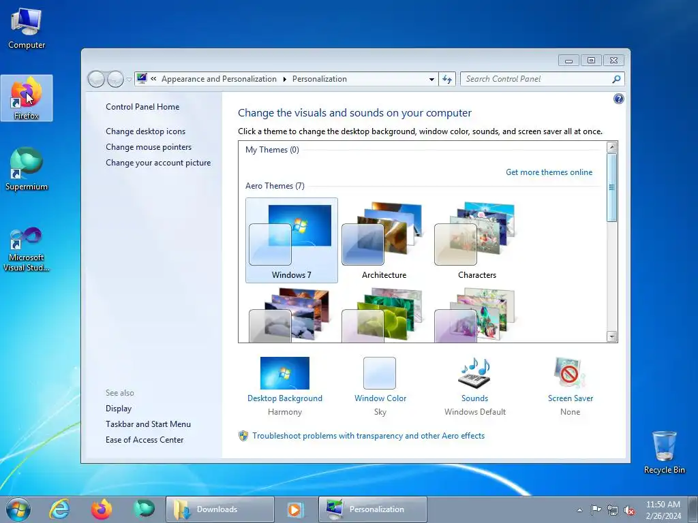The height and width of the screenshot is (523, 698).
Task: Select the Windows 7 theme
Action: coord(292,240)
